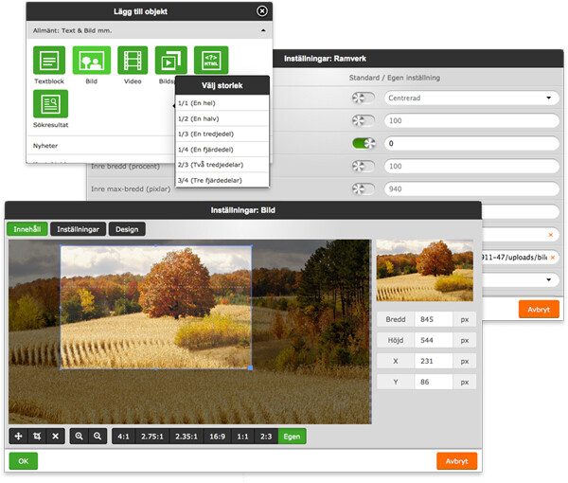Set crop ratio to 2:3

point(266,437)
